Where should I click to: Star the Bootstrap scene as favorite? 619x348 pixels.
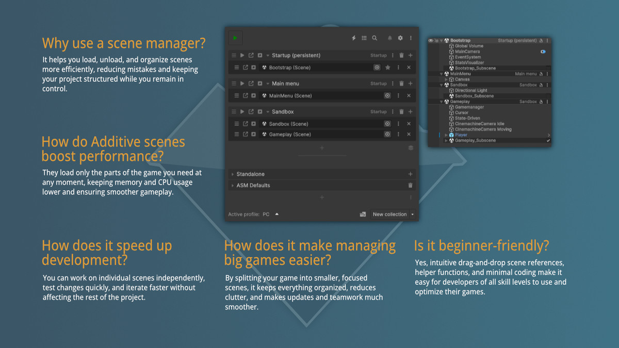(x=387, y=68)
